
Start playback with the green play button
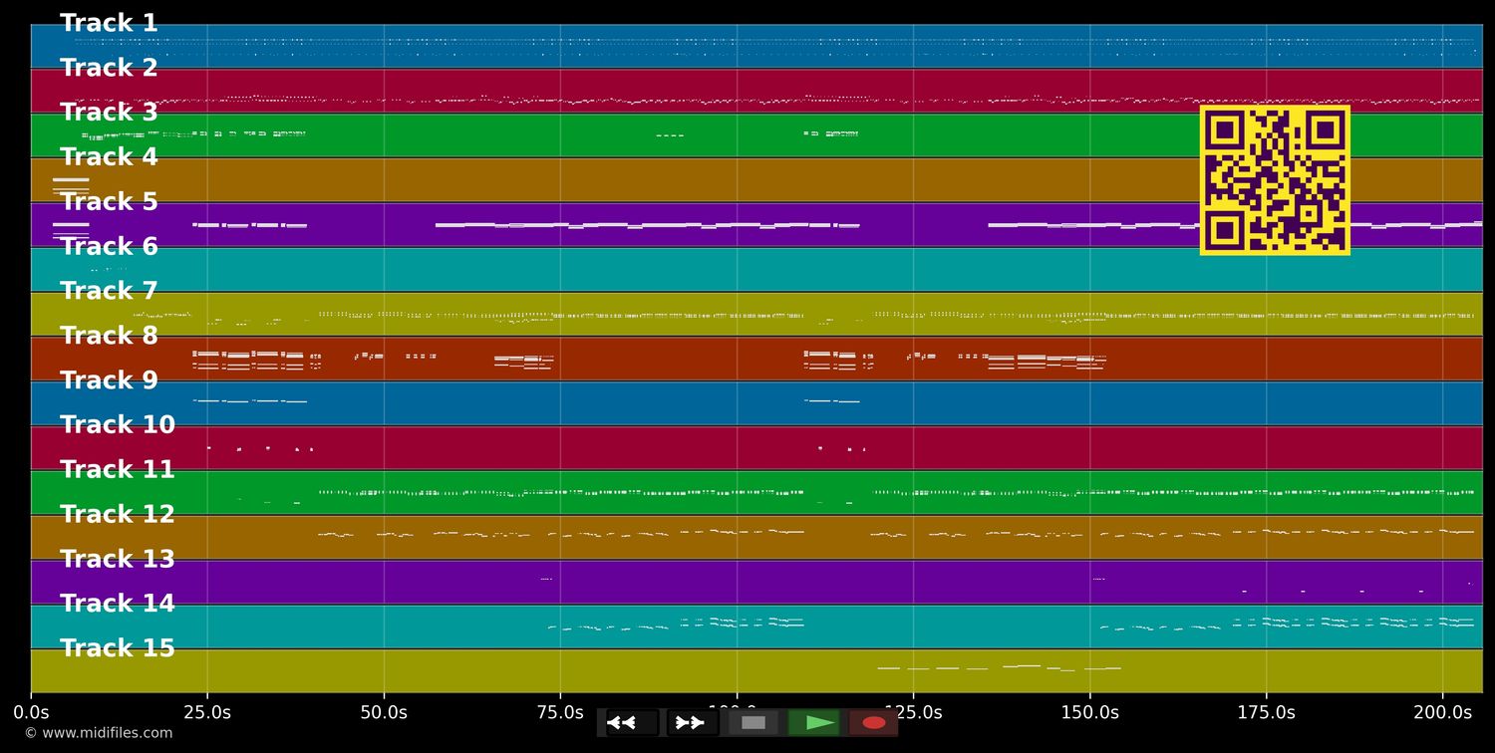814,723
